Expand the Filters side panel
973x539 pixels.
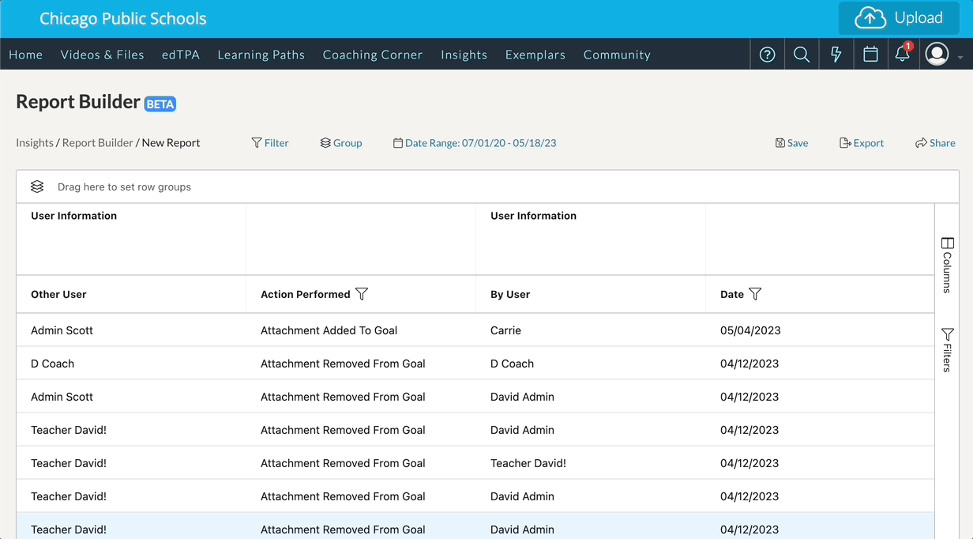tap(947, 349)
